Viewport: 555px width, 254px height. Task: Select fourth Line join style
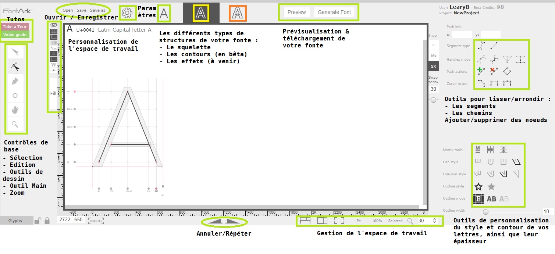[x=516, y=173]
